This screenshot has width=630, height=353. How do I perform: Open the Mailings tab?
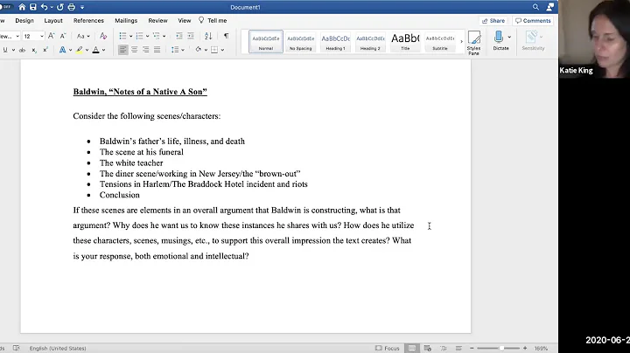126,20
